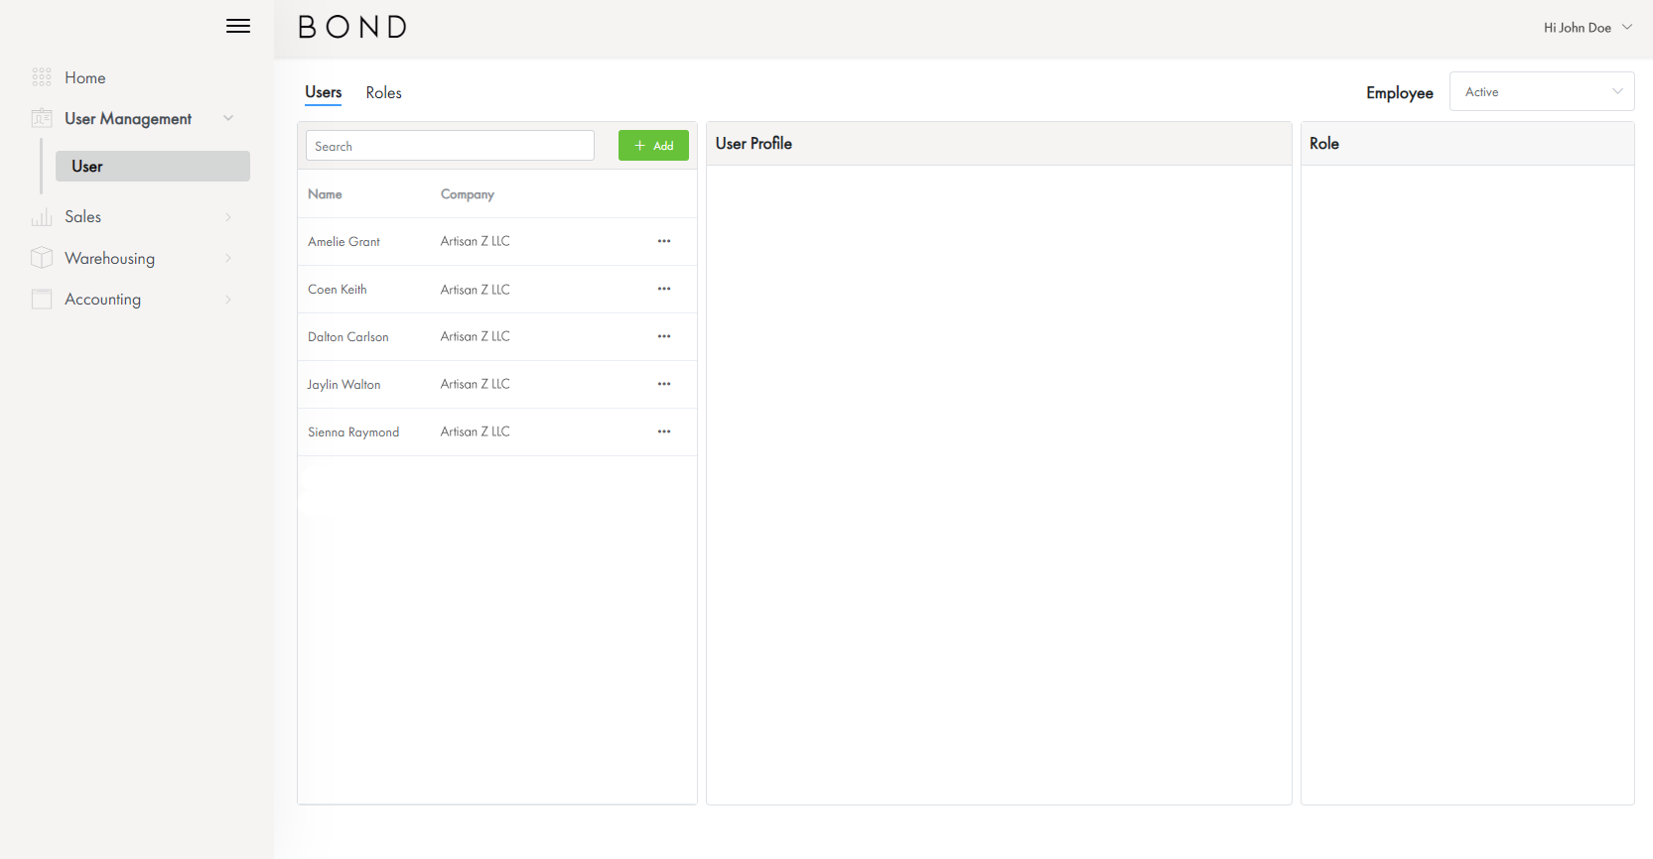Screen dimensions: 1653x859
Task: Click the green Add button
Action: click(x=653, y=146)
